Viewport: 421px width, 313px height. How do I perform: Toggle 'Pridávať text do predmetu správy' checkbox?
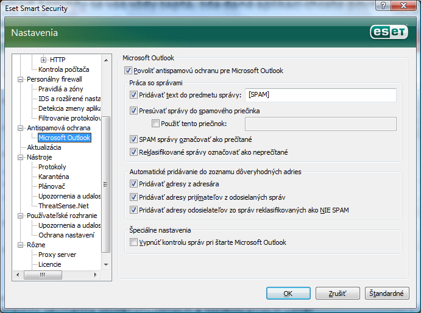pos(133,95)
